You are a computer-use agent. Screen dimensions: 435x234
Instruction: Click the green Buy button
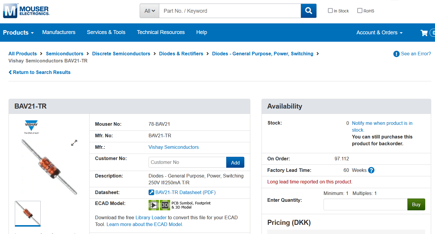pos(416,204)
